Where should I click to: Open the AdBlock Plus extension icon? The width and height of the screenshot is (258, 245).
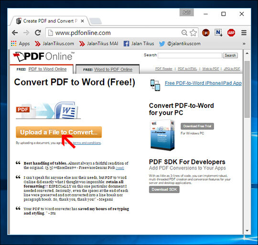(x=231, y=33)
